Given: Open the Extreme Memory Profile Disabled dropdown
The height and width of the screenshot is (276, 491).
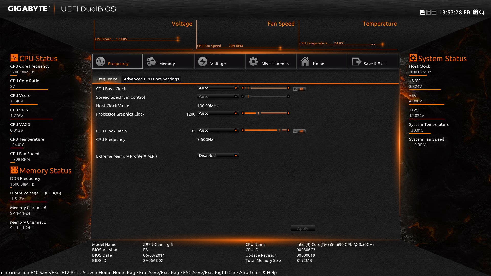Looking at the screenshot, I should click(218, 155).
